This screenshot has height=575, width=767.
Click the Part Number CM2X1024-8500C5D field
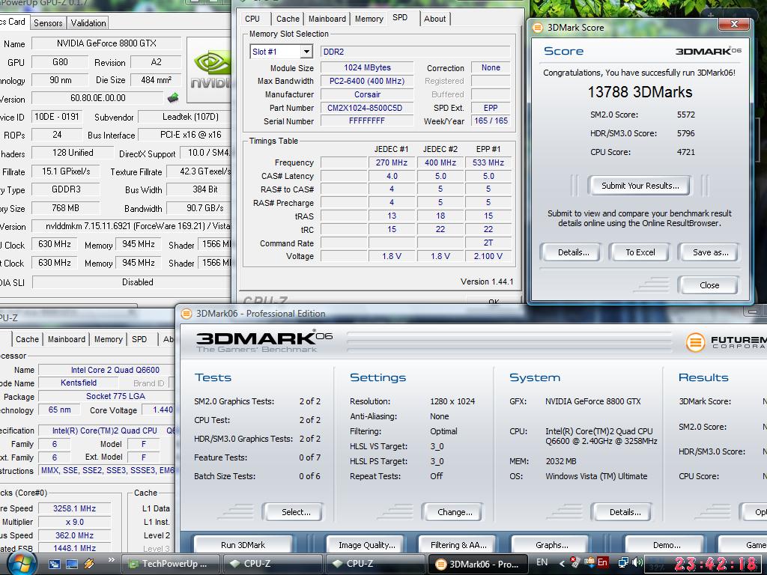pos(366,108)
